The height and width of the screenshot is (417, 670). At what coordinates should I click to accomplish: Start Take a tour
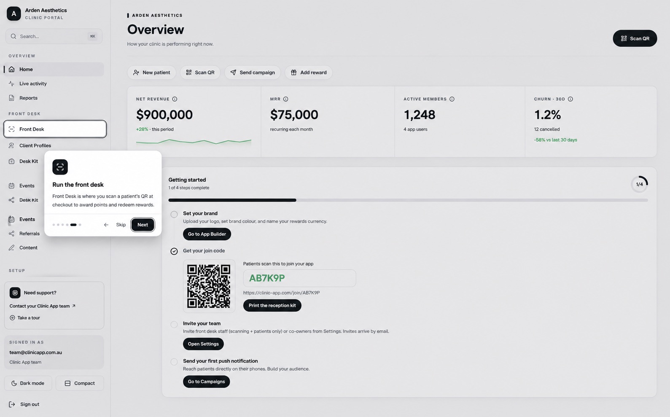[25, 318]
